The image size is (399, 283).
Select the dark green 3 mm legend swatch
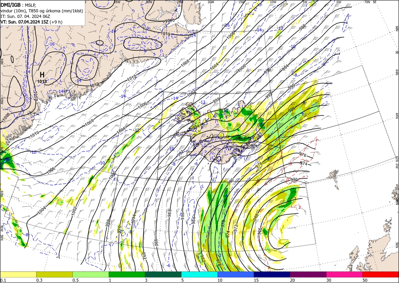coord(163,274)
